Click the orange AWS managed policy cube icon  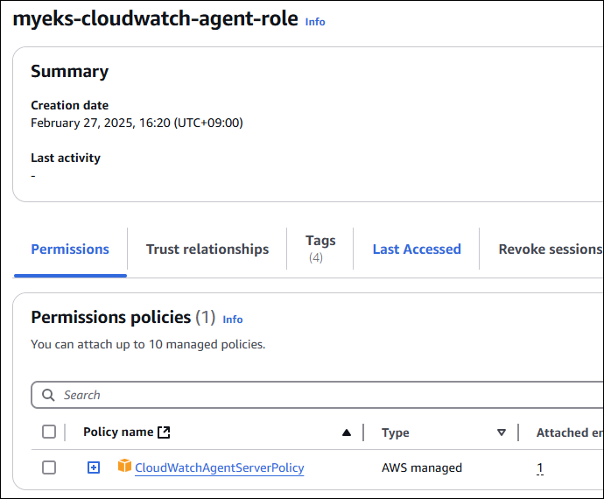click(x=124, y=467)
